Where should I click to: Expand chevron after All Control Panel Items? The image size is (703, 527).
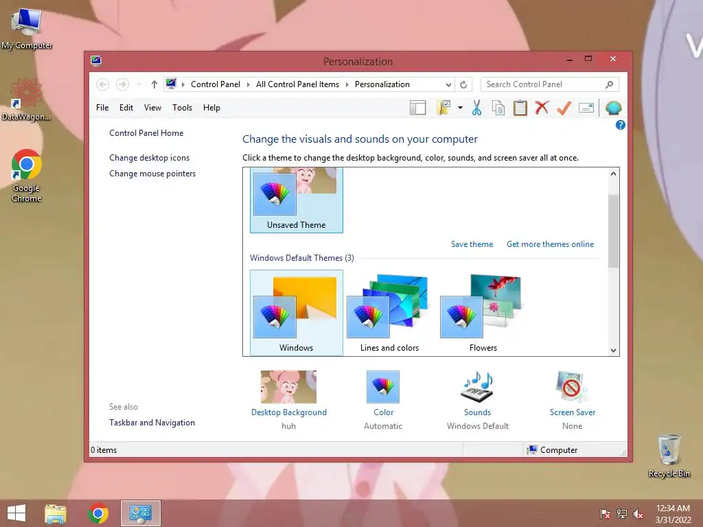347,84
